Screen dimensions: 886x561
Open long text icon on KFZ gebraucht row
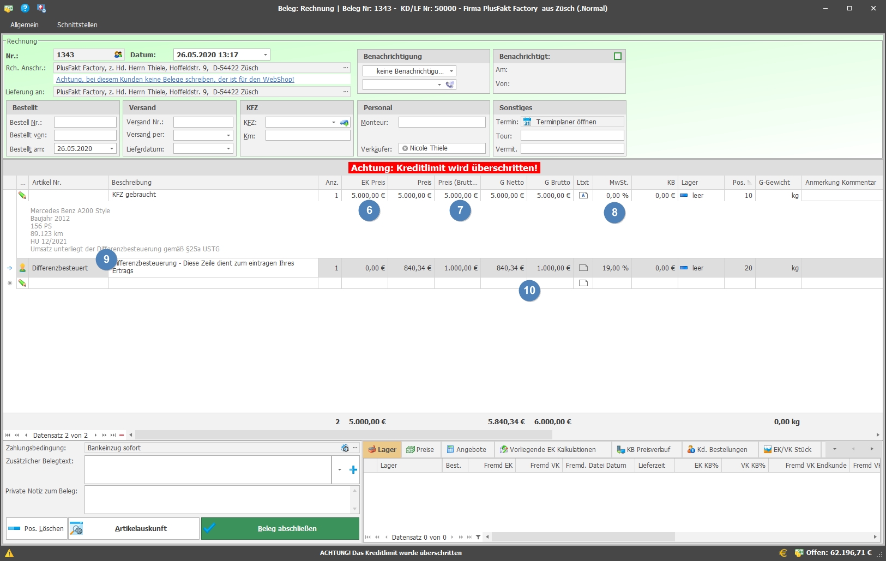coord(583,195)
